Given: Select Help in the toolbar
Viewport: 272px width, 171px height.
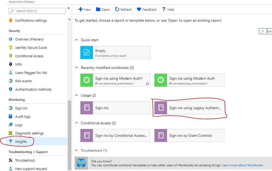Looking at the screenshot, I should pos(168,9).
